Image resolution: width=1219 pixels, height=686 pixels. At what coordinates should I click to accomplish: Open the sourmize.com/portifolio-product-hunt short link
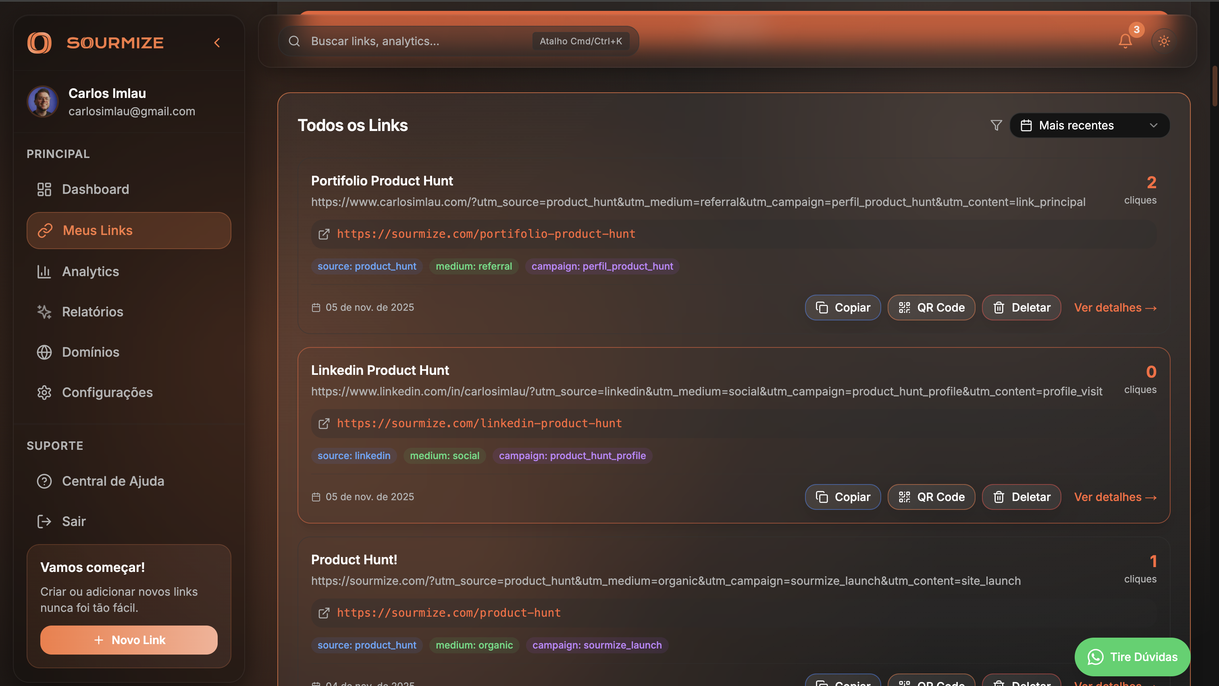pos(485,234)
